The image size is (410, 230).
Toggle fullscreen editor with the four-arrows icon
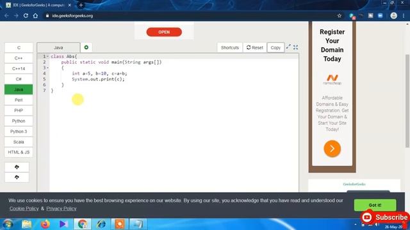click(295, 47)
